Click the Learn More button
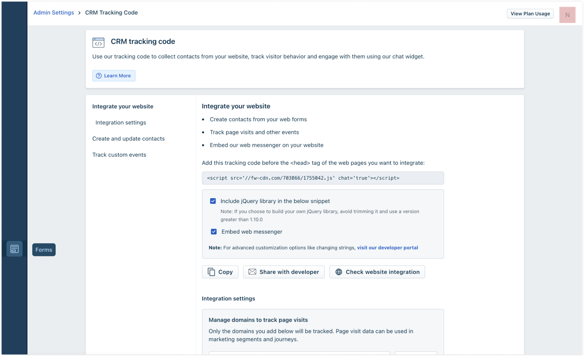584x356 pixels. click(x=114, y=76)
